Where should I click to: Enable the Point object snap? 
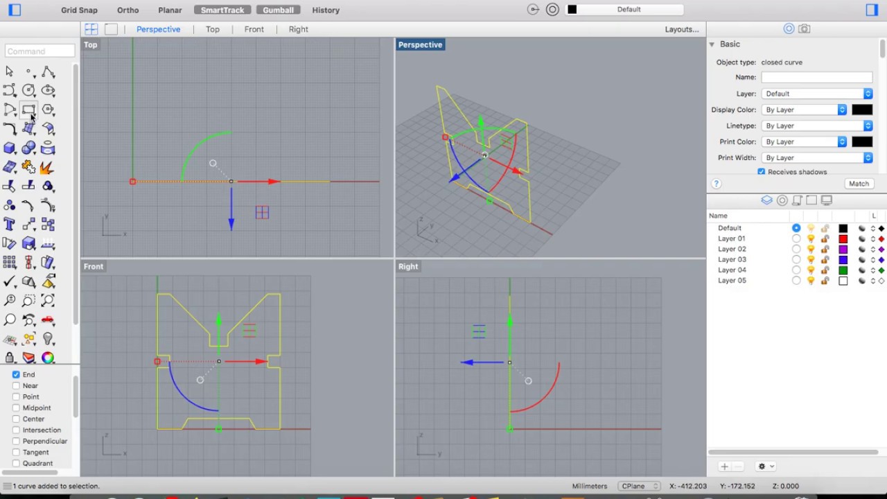tap(16, 396)
